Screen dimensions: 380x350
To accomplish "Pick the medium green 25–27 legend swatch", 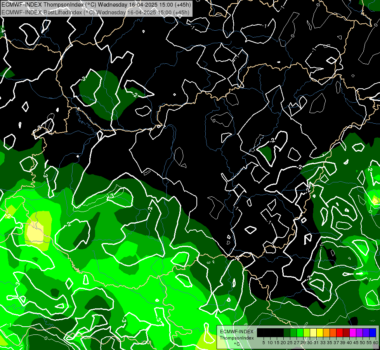I will 293,333.
